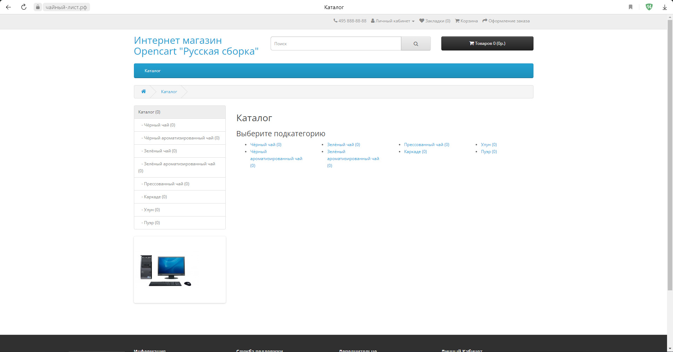Click inside the Поиск search field

[x=335, y=44]
